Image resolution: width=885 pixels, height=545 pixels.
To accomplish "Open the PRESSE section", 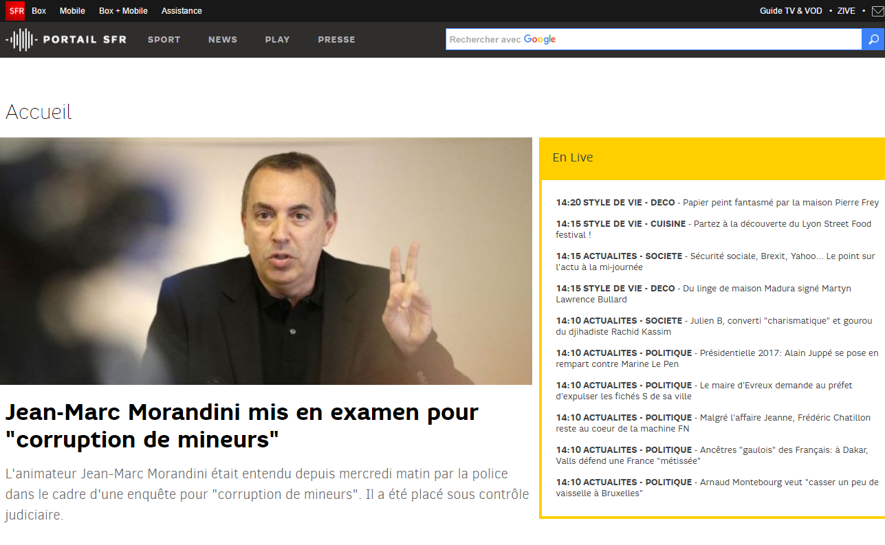I will click(336, 40).
